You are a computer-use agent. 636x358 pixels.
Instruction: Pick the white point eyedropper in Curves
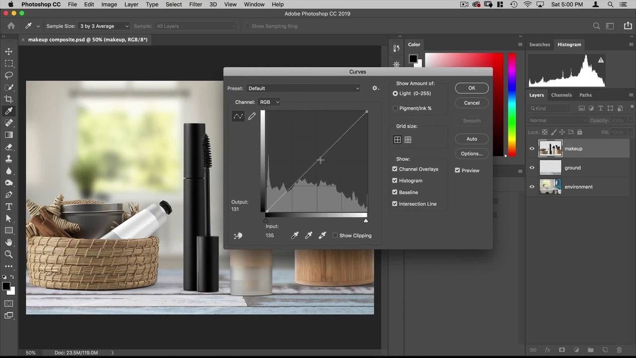322,235
